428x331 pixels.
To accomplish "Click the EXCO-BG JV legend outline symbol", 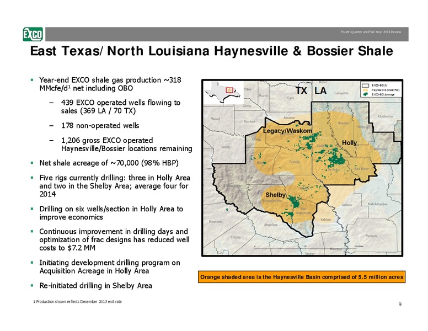I will coord(366,86).
